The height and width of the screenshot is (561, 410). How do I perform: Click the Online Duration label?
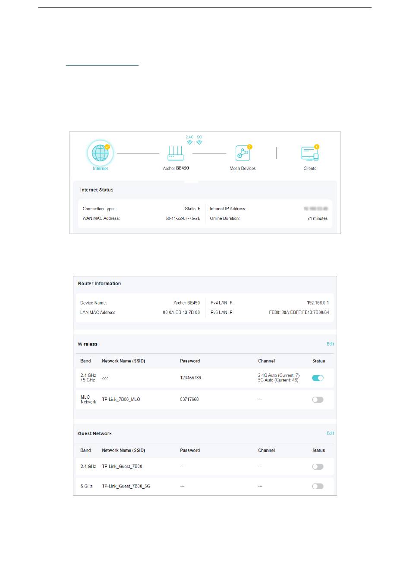[225, 218]
